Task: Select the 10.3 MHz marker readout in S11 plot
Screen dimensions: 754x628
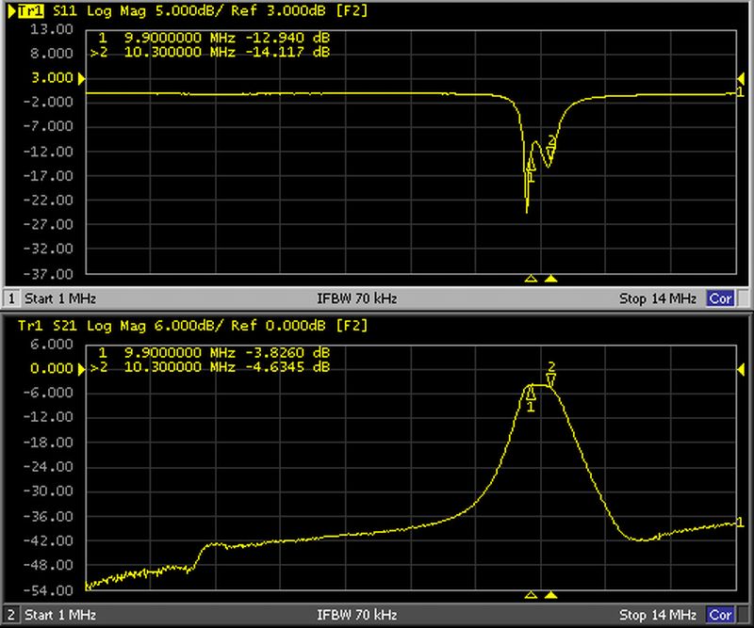Action: (215, 51)
